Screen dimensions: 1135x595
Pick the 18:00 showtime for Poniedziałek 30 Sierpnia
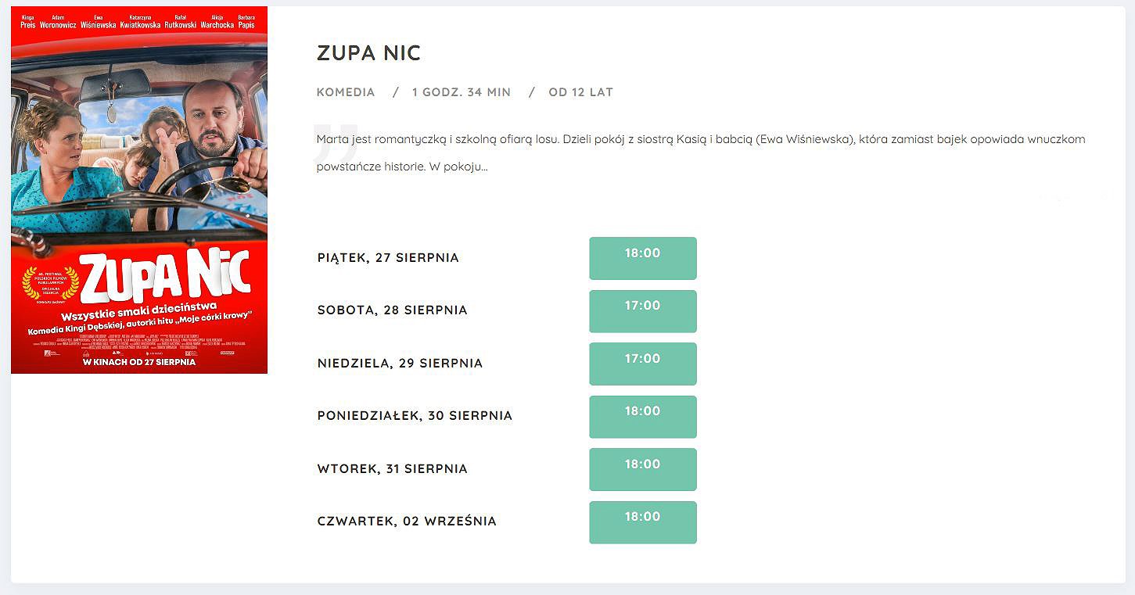point(642,417)
